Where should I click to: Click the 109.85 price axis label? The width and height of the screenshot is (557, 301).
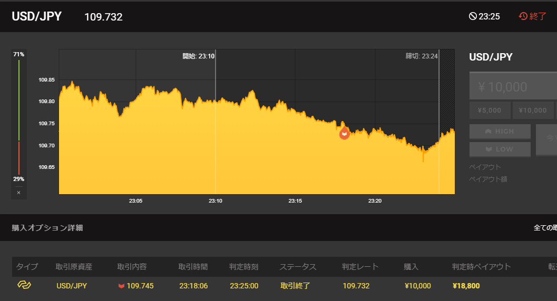pyautogui.click(x=46, y=80)
